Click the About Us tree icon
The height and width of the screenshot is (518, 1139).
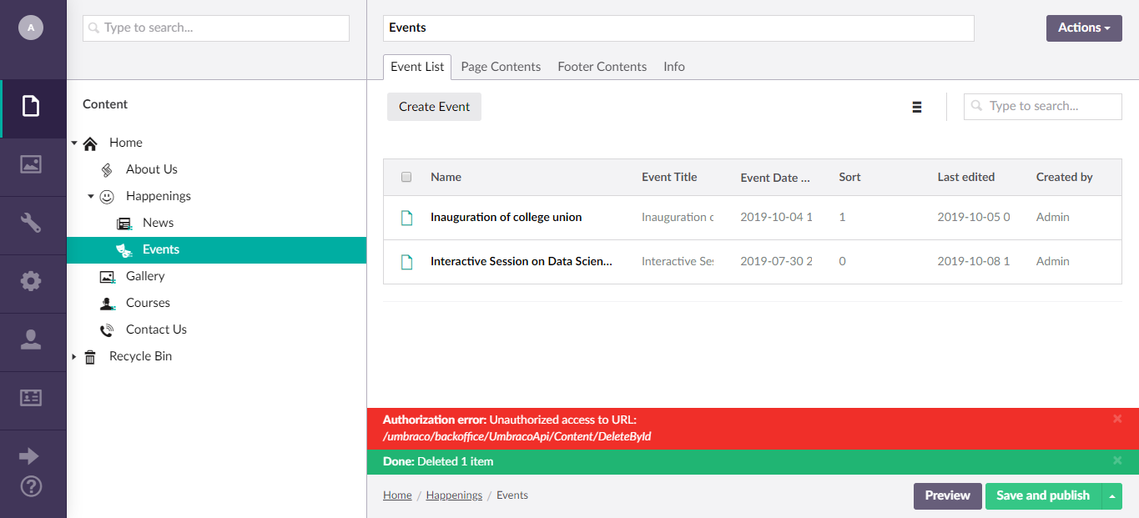(x=107, y=170)
